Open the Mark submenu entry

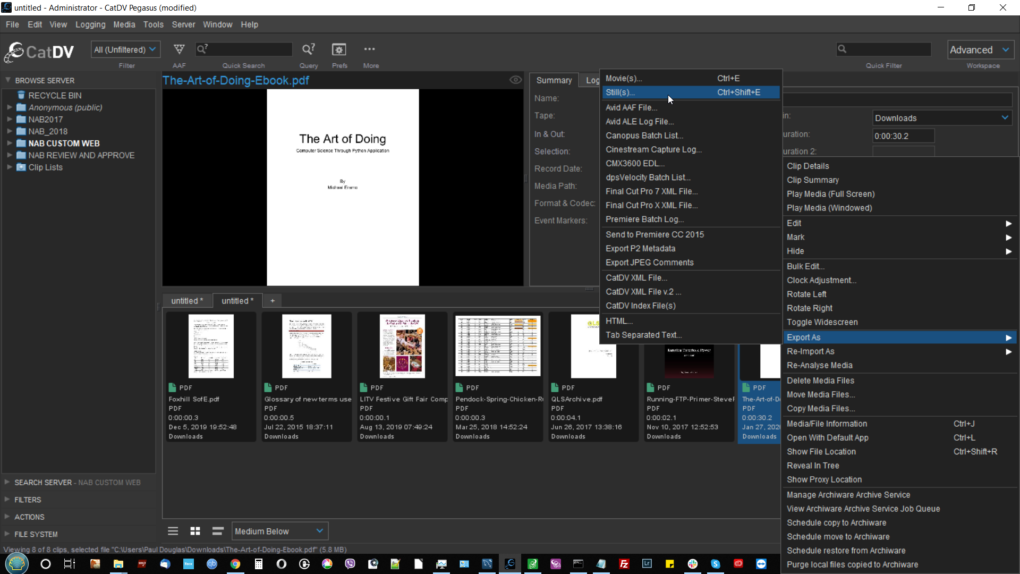point(899,237)
